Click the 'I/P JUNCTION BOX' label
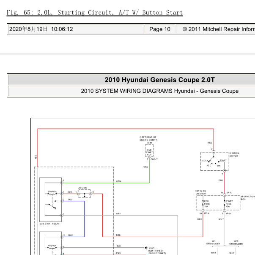 click(x=248, y=198)
